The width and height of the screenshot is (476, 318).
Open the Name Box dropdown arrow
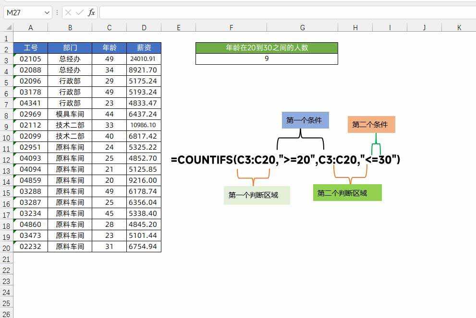coord(47,12)
